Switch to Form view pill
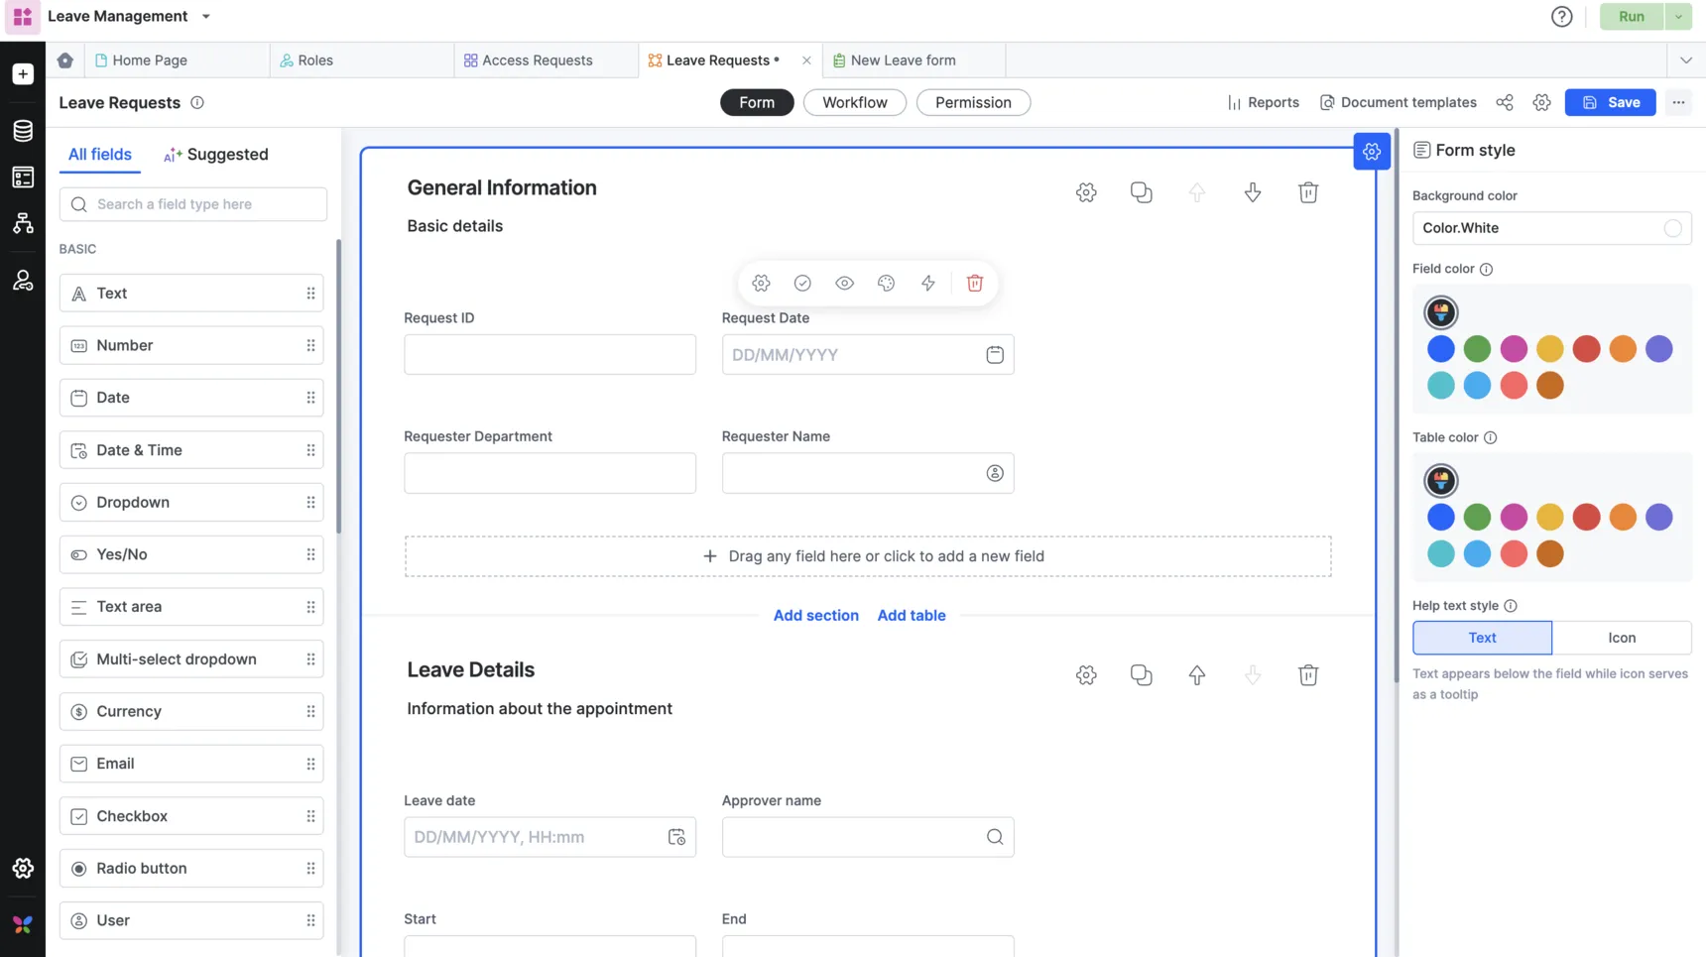1706x957 pixels. tap(757, 102)
